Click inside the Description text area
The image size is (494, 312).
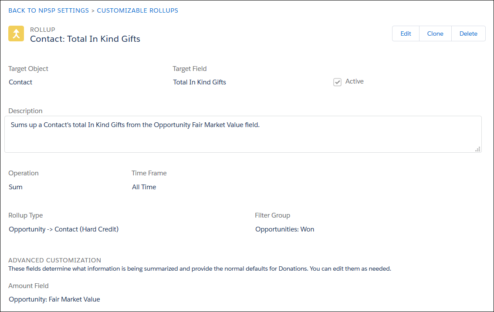[x=243, y=134]
